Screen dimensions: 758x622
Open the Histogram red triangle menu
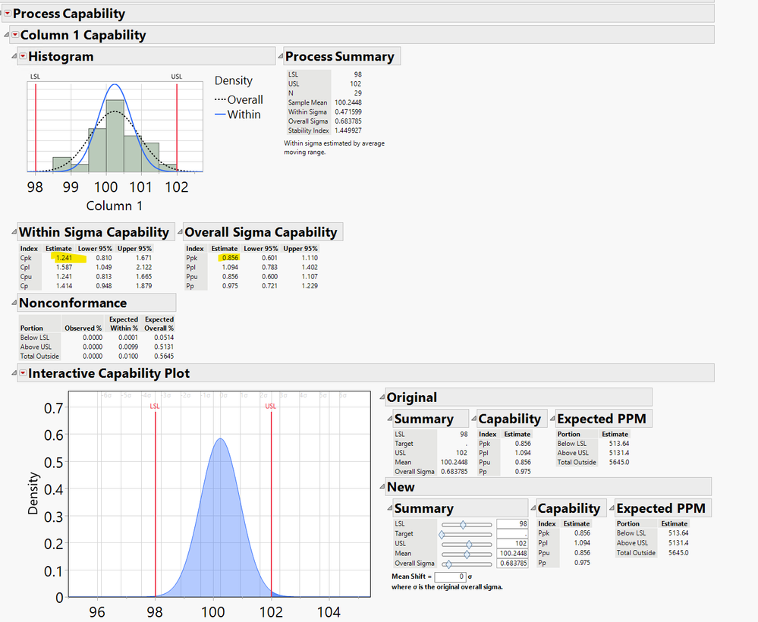(x=23, y=56)
